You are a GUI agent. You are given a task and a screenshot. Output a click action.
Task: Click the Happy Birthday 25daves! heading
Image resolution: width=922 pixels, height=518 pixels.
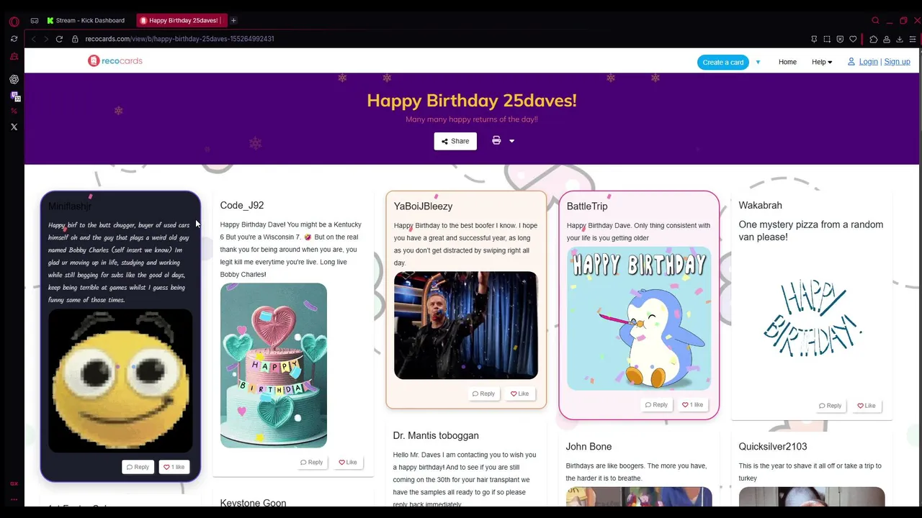[x=472, y=100]
